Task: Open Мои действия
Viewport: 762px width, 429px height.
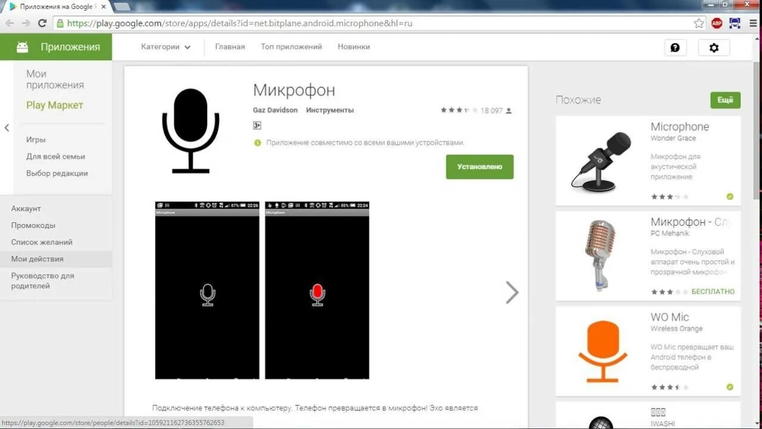Action: [x=37, y=259]
